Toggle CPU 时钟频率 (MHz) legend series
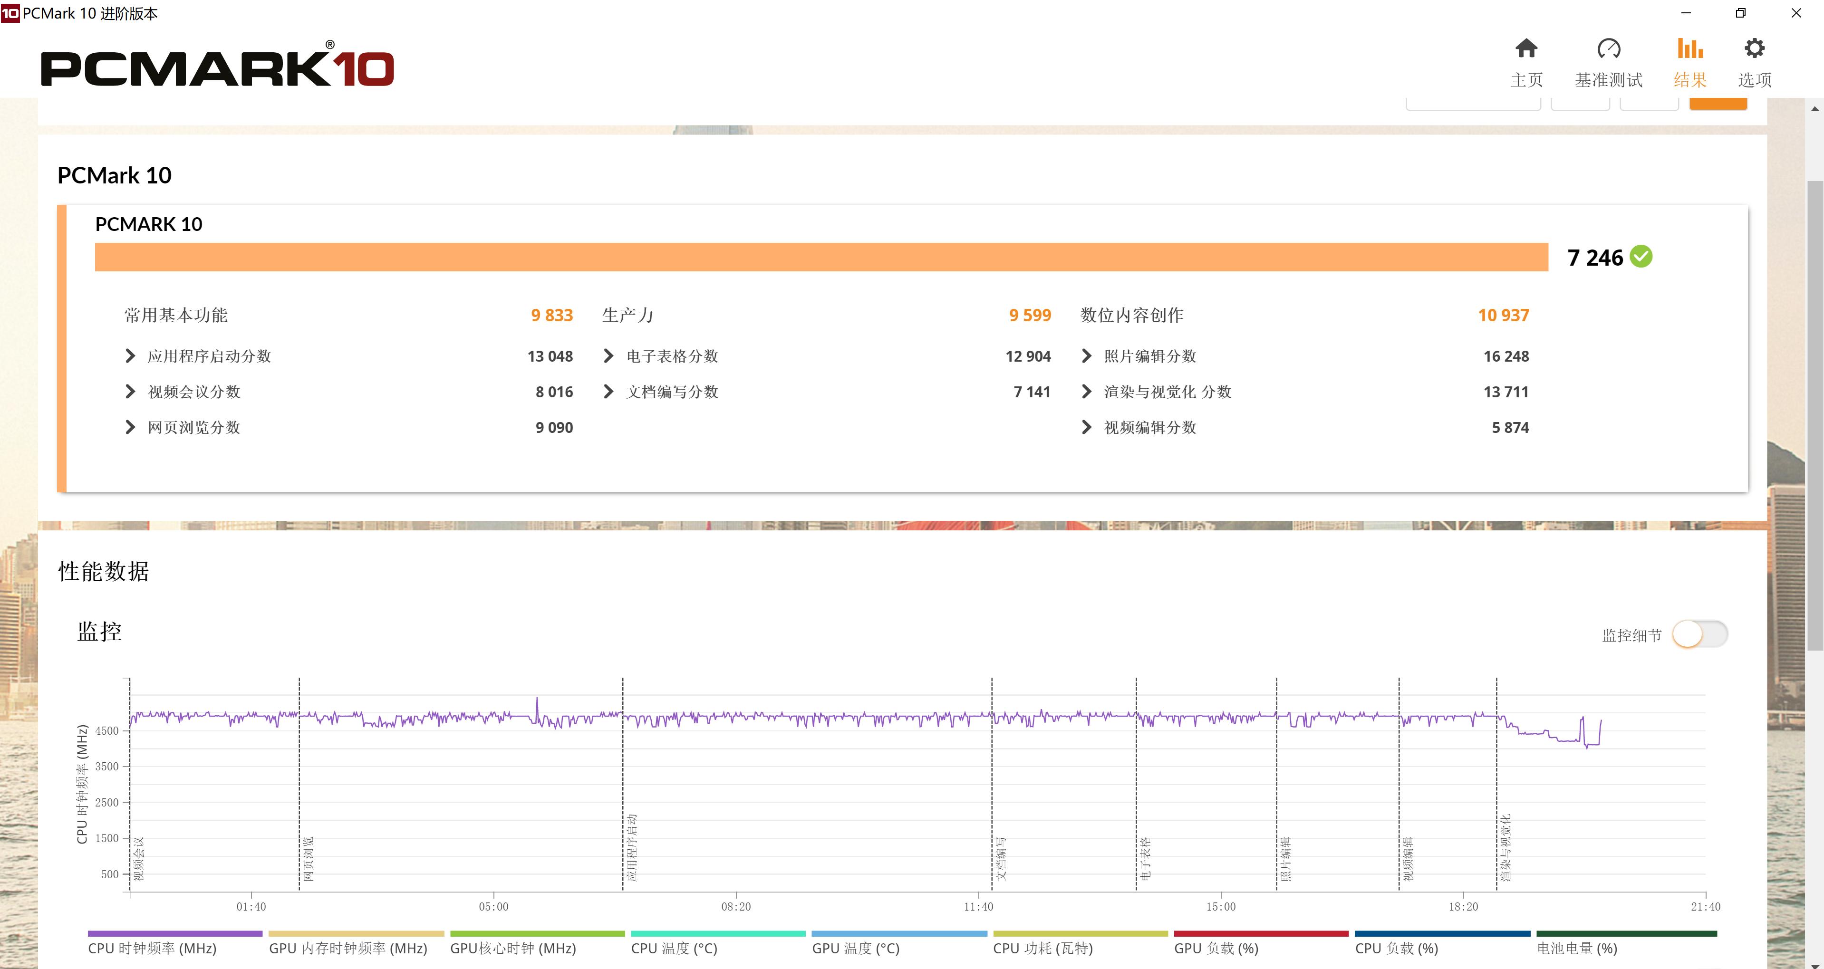The height and width of the screenshot is (969, 1824). 152,948
